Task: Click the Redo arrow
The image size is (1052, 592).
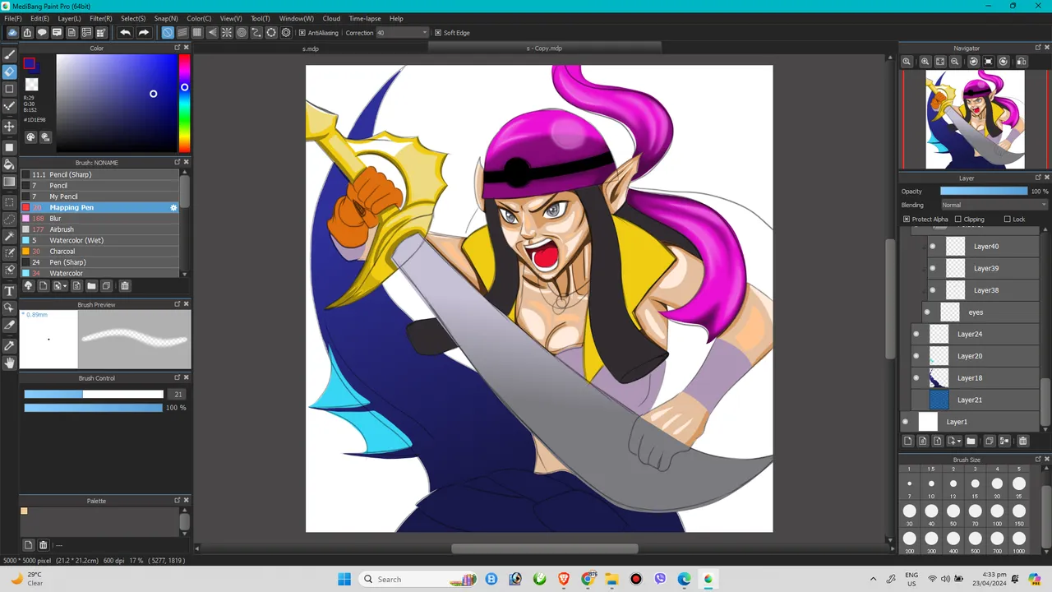Action: 143,33
